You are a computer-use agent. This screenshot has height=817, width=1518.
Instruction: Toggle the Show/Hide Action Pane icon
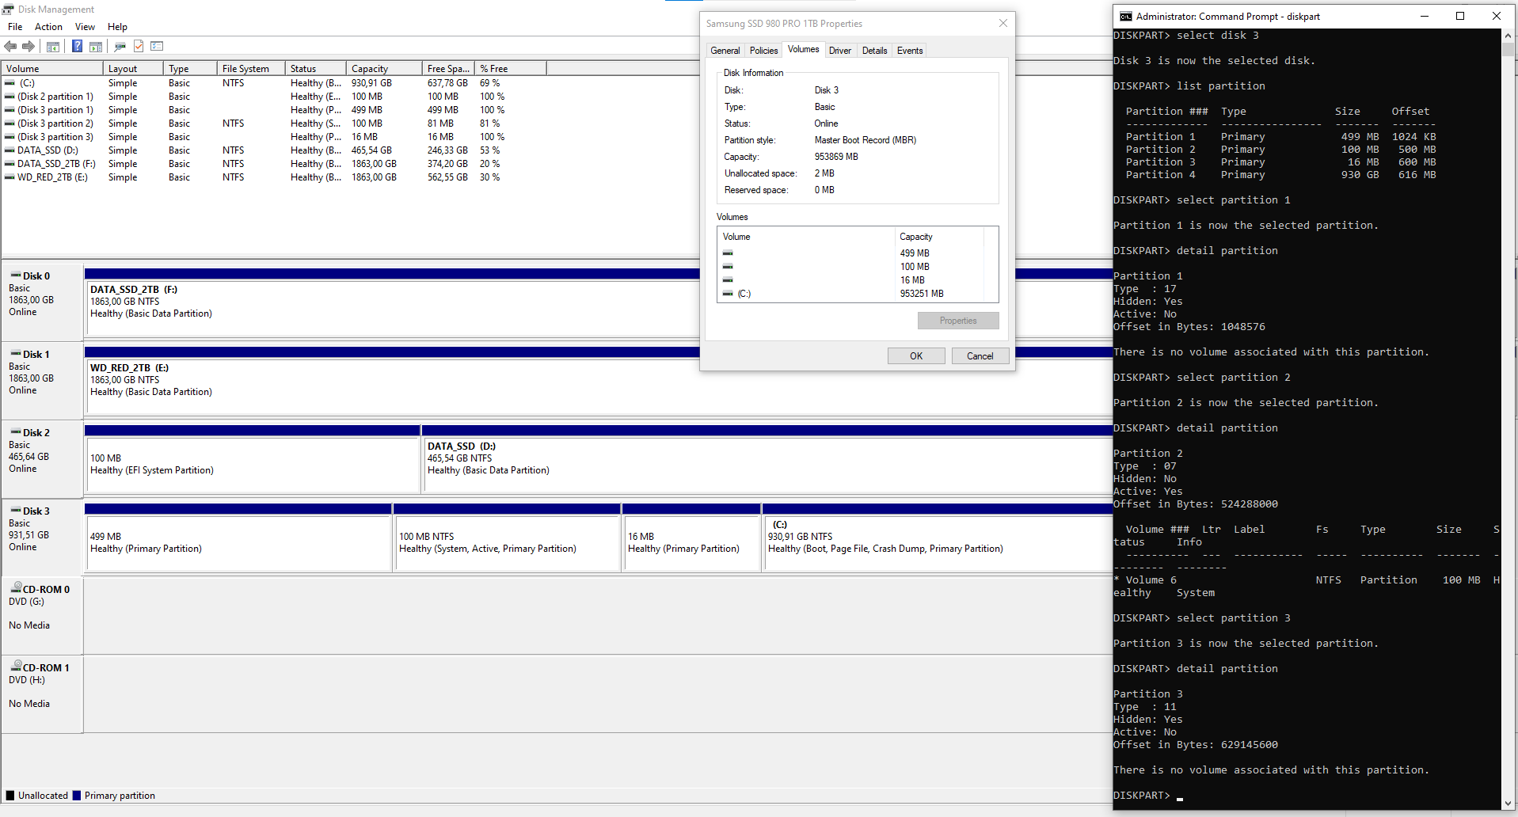(96, 47)
